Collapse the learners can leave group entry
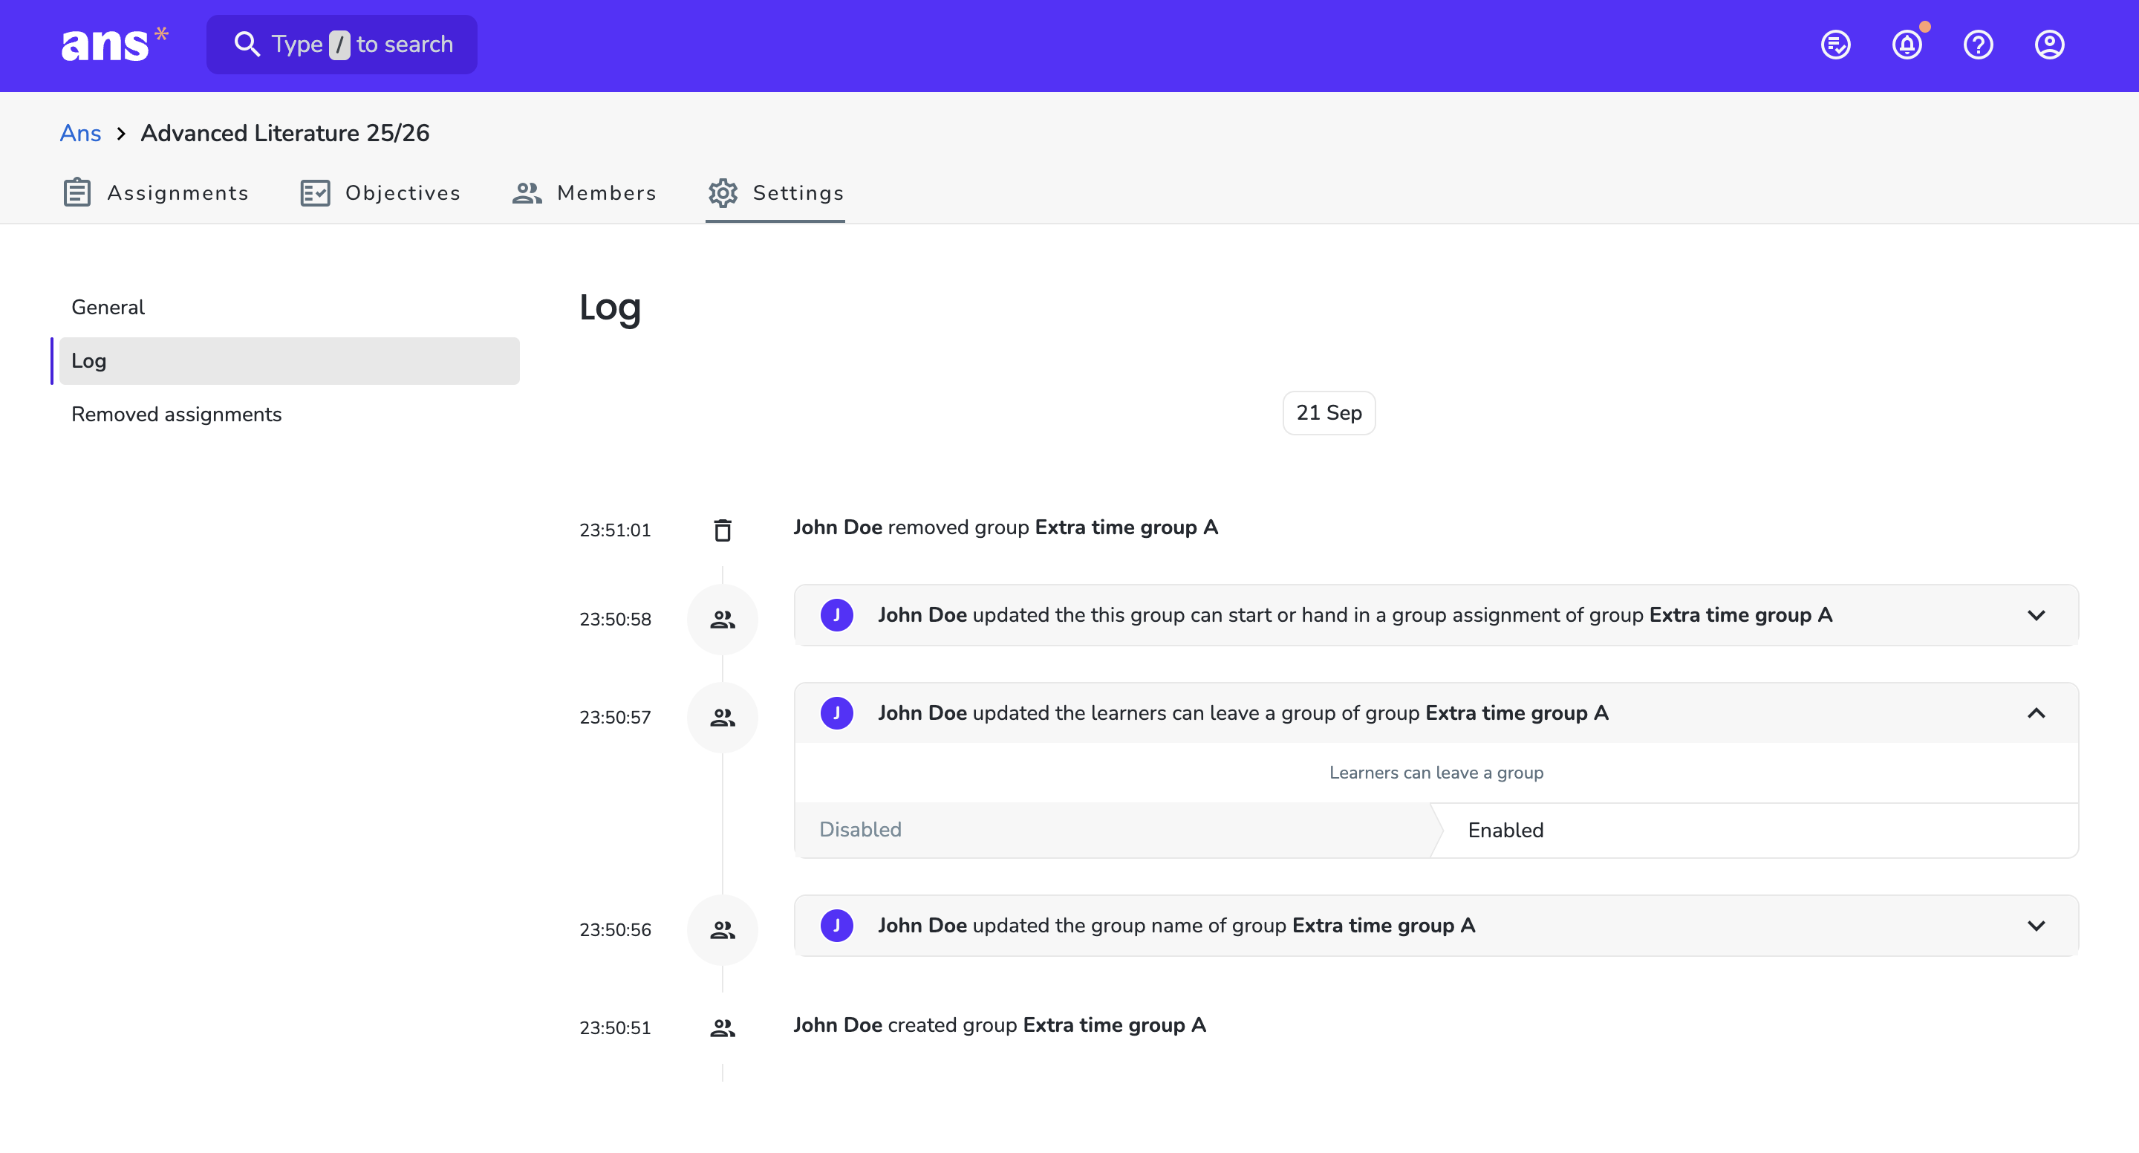 (x=2036, y=713)
